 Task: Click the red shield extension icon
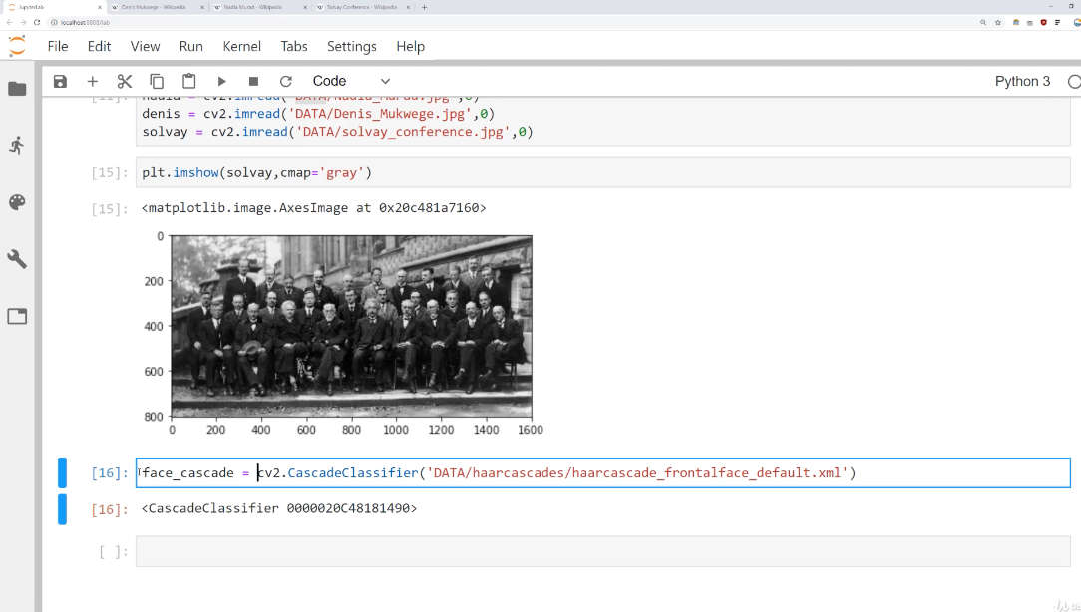tap(1044, 22)
